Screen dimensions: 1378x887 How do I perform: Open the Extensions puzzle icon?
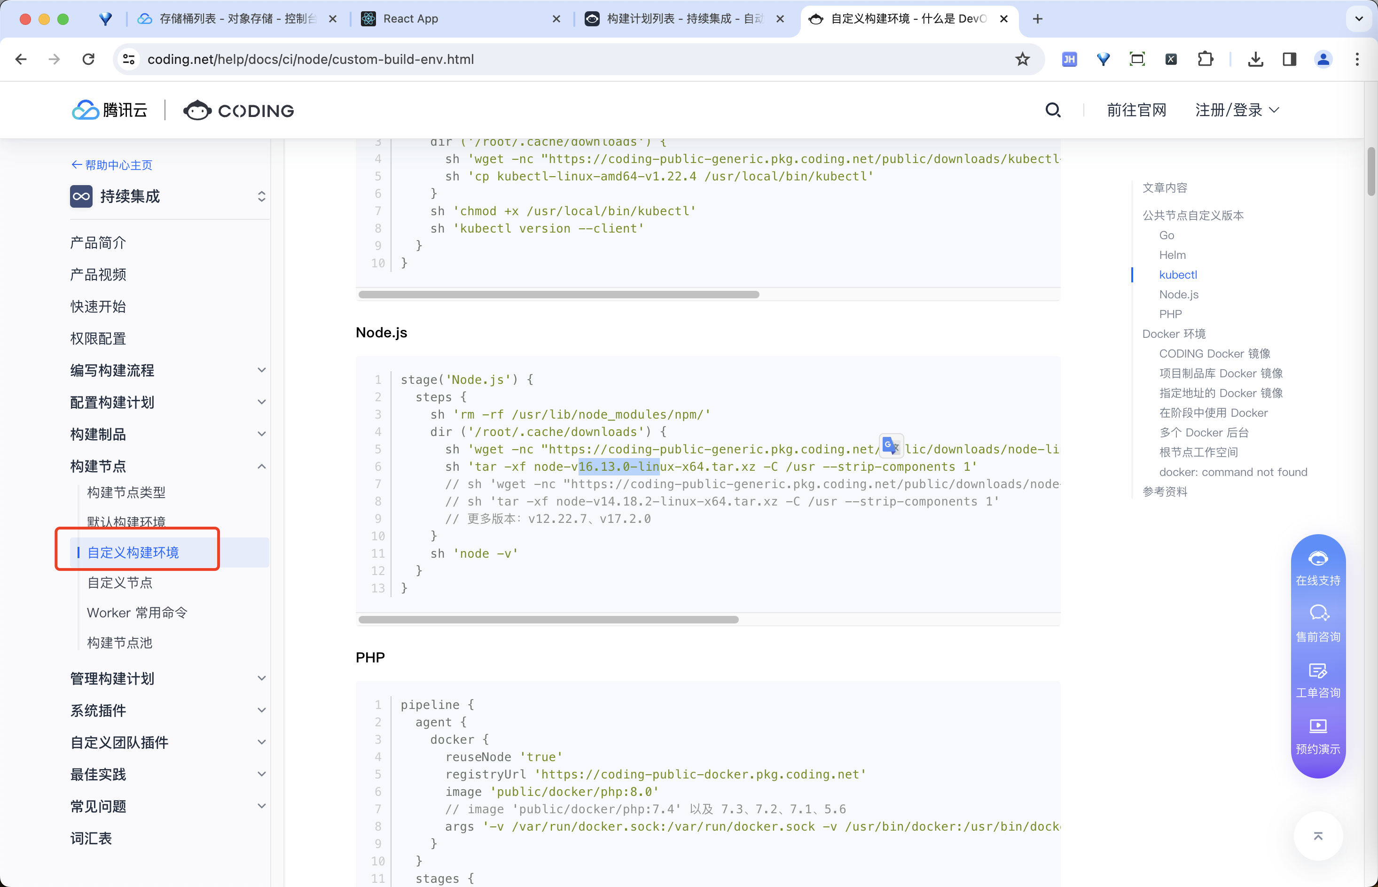pyautogui.click(x=1205, y=59)
